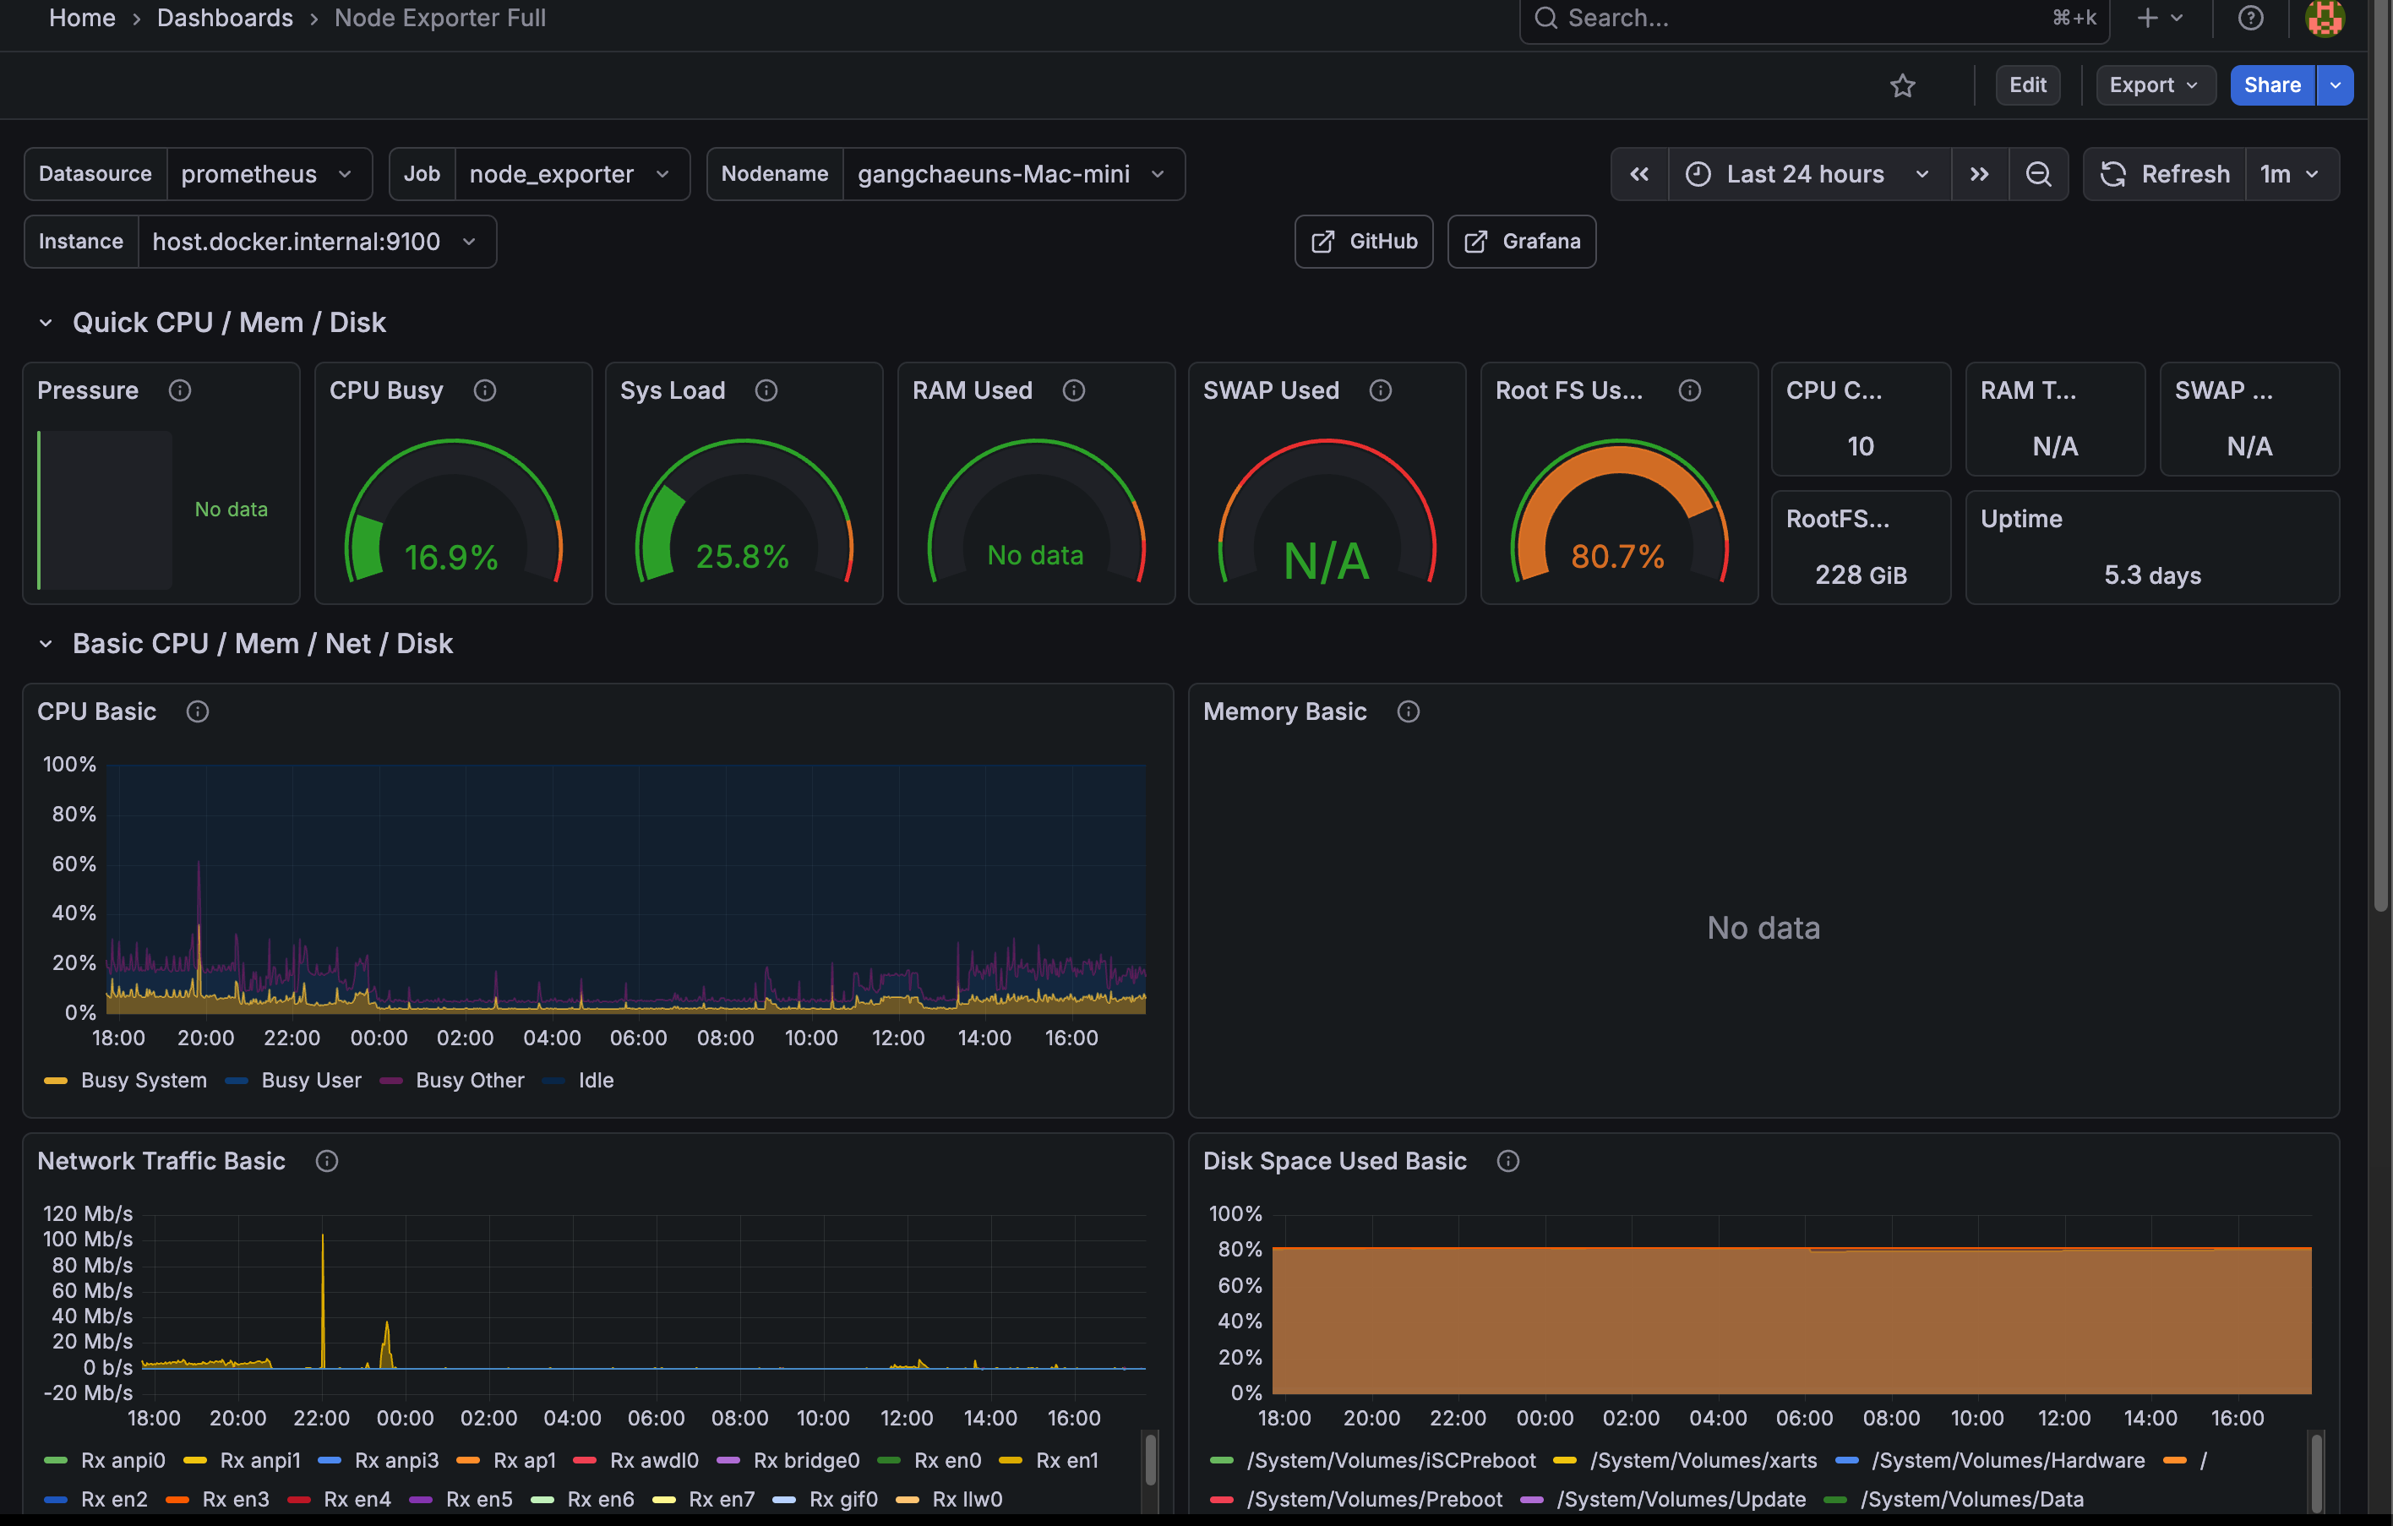Open the Grafana external link
Viewport: 2393px width, 1526px height.
pyautogui.click(x=1520, y=242)
